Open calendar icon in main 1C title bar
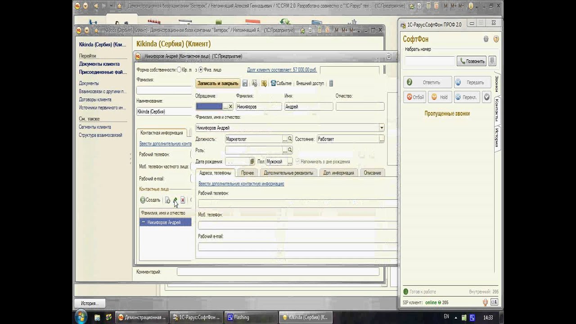This screenshot has width=576, height=324. [x=437, y=6]
